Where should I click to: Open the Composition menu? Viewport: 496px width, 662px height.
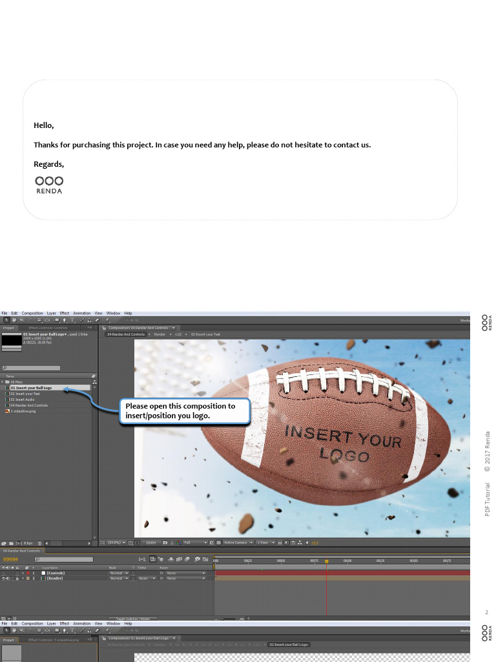pos(32,313)
